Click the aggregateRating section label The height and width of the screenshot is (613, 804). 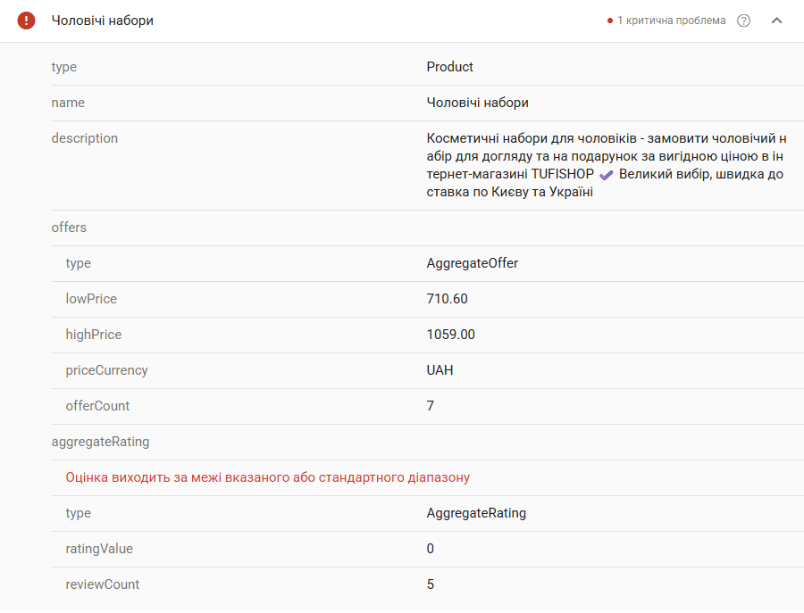coord(100,442)
